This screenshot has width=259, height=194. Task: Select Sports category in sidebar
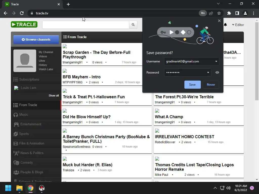click(x=36, y=134)
